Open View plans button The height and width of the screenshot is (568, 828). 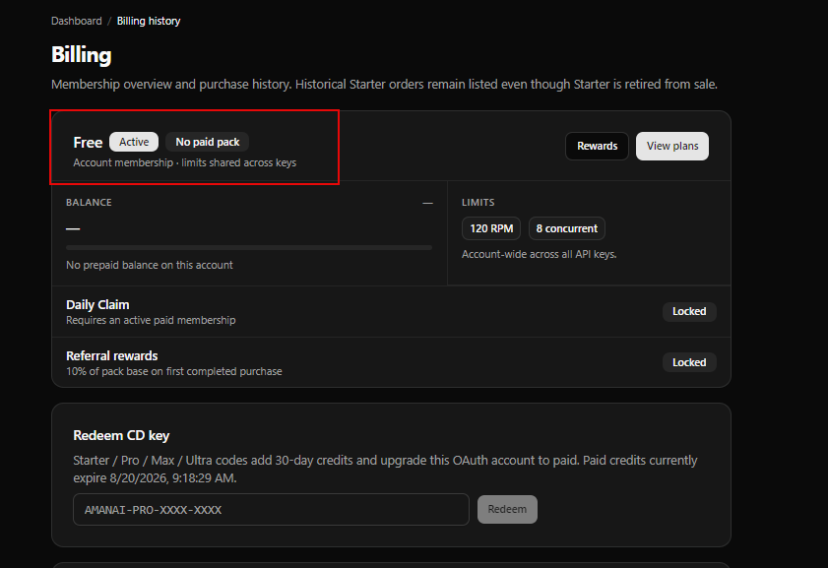point(672,146)
